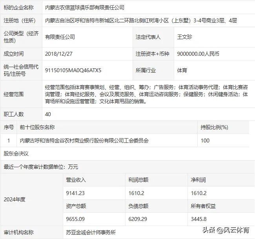Select the shareholding percentage 100

[x=205, y=140]
